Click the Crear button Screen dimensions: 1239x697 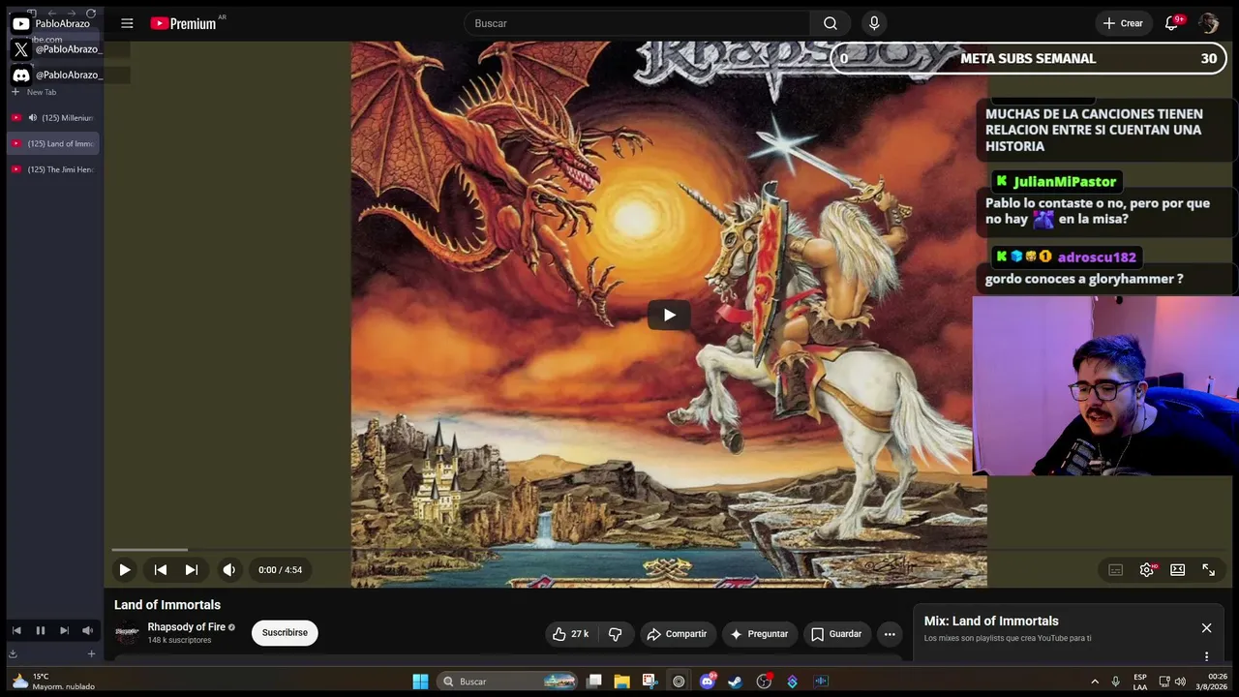coord(1123,23)
